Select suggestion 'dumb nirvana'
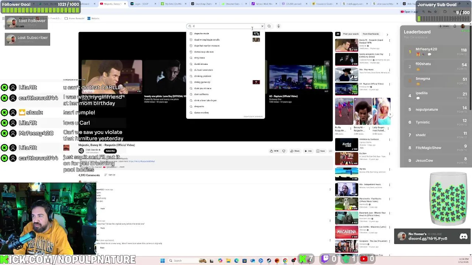Viewport: 472px width, 265px height. point(225,64)
